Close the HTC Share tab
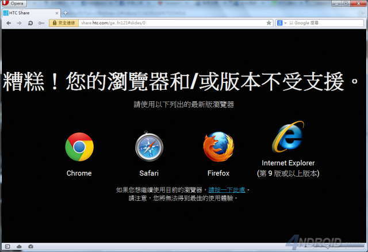 click(x=57, y=13)
